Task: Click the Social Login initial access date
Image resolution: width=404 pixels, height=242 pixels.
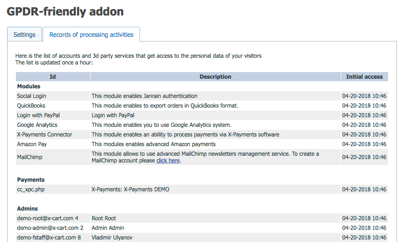Action: (364, 96)
